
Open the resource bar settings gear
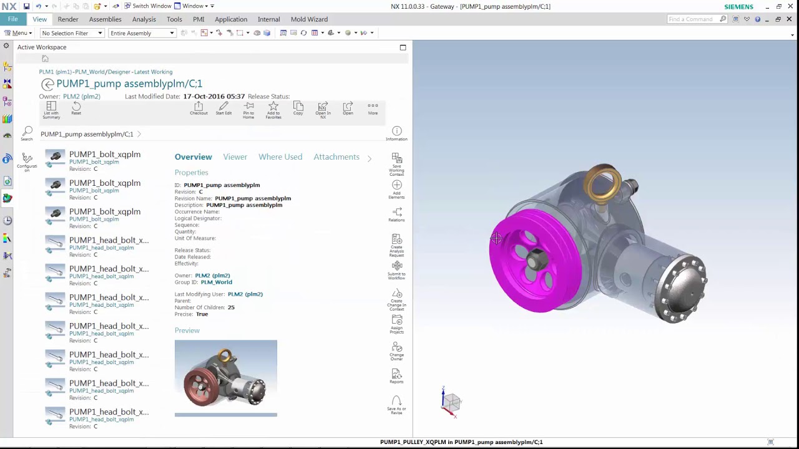[6, 46]
